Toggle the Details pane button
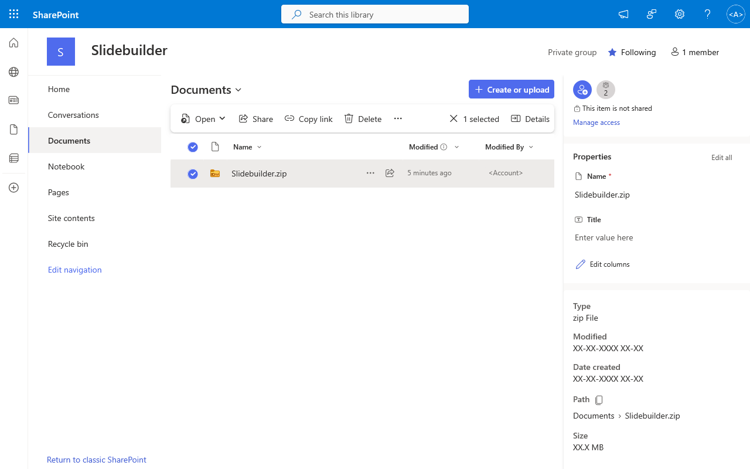Viewport: 750px width, 469px height. pyautogui.click(x=530, y=118)
